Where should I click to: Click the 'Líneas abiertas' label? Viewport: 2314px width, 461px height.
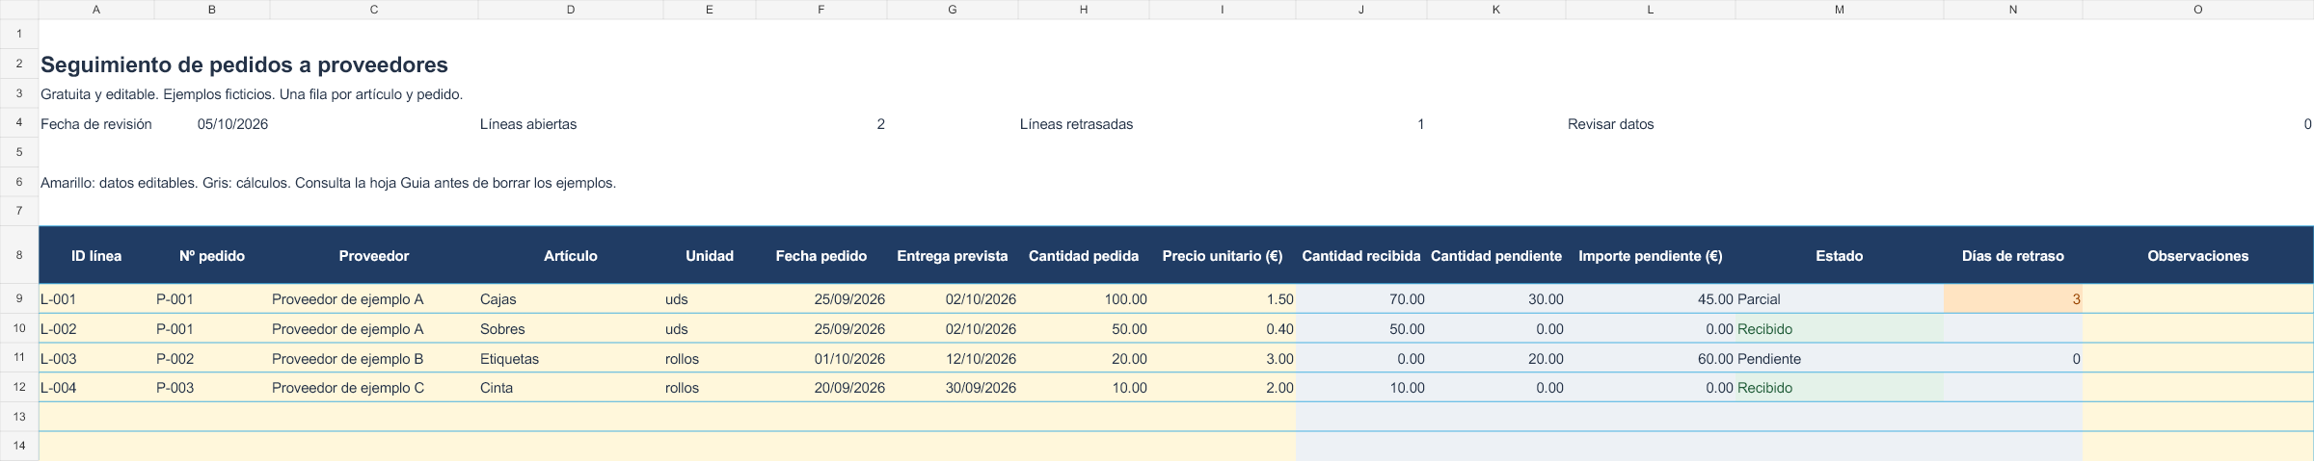tap(528, 124)
